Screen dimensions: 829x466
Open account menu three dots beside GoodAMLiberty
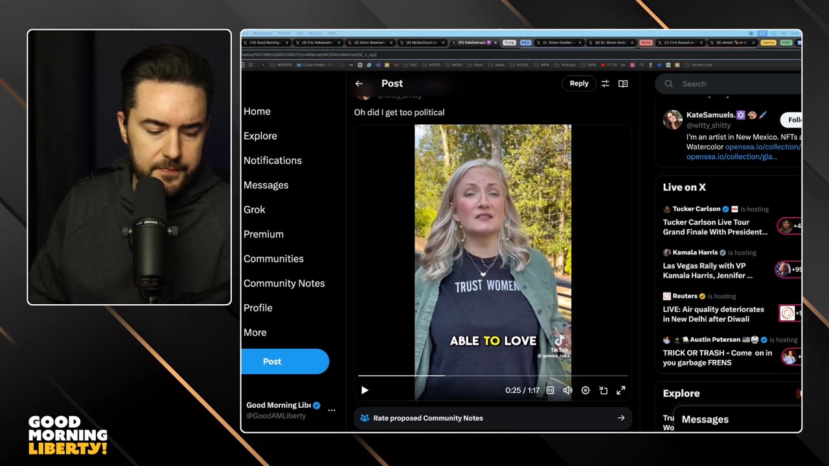point(332,410)
